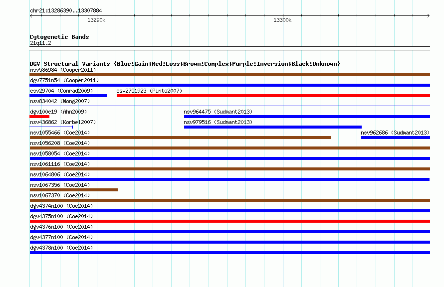444x287 pixels.
Task: Click nsv1061116 (Coe2014) label
Action: (60, 164)
